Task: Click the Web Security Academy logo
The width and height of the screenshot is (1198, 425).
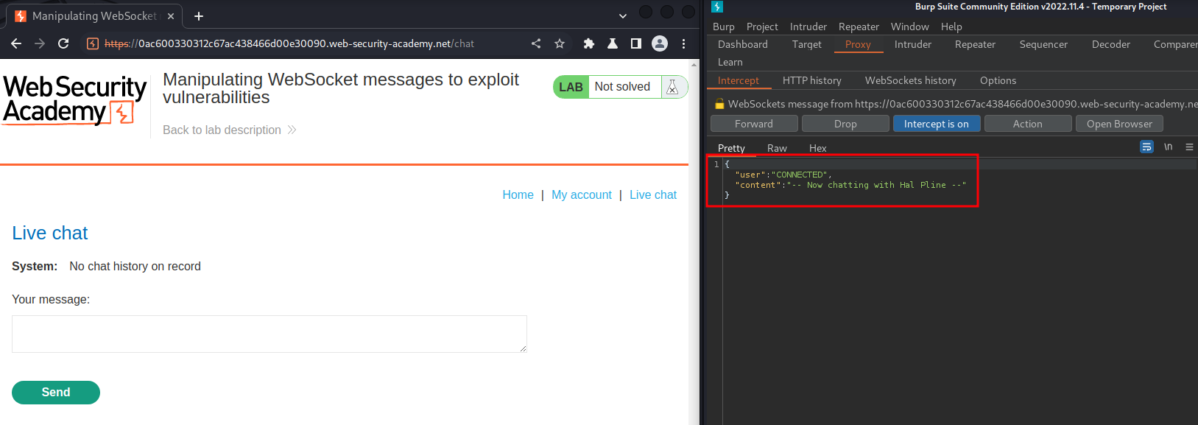Action: pyautogui.click(x=74, y=99)
